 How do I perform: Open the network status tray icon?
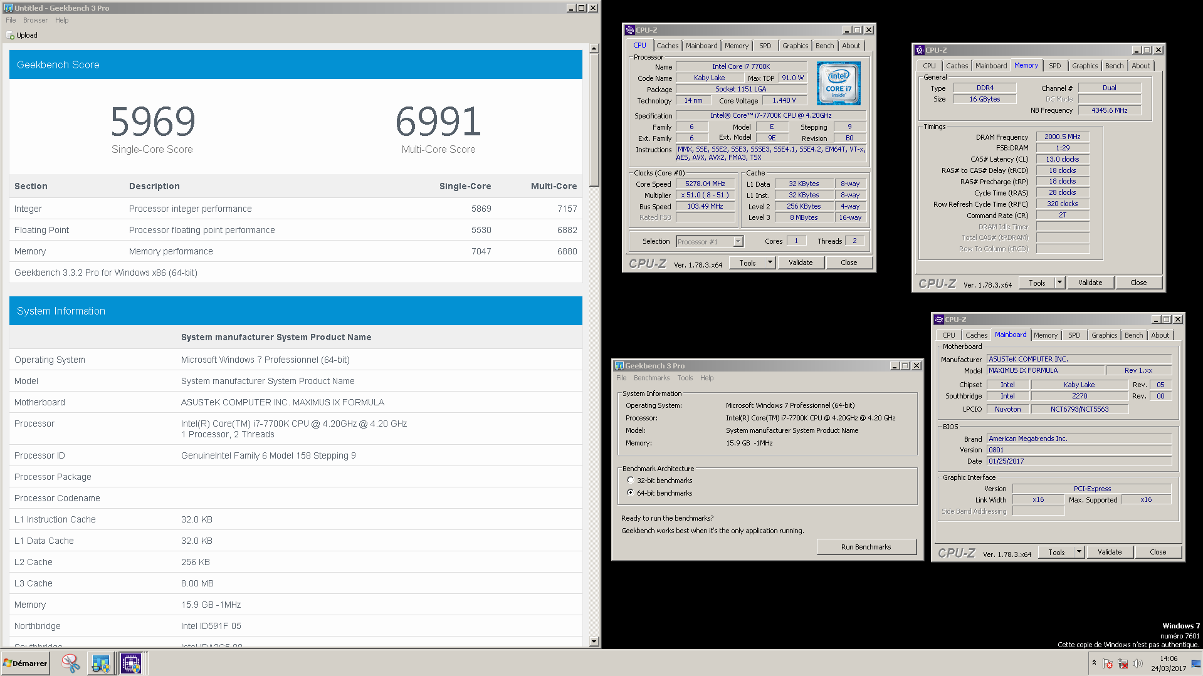(1123, 663)
